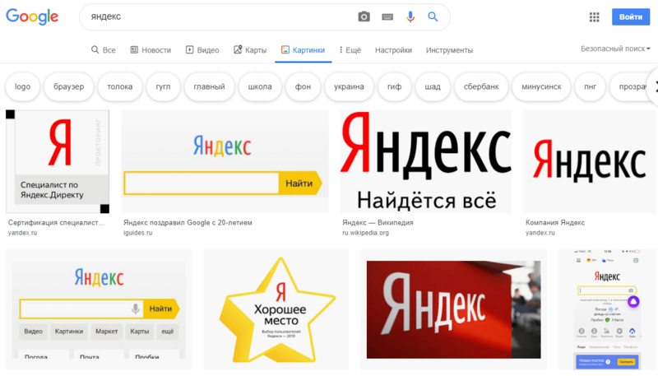Select the сбербанк suggestion chip

(x=481, y=86)
